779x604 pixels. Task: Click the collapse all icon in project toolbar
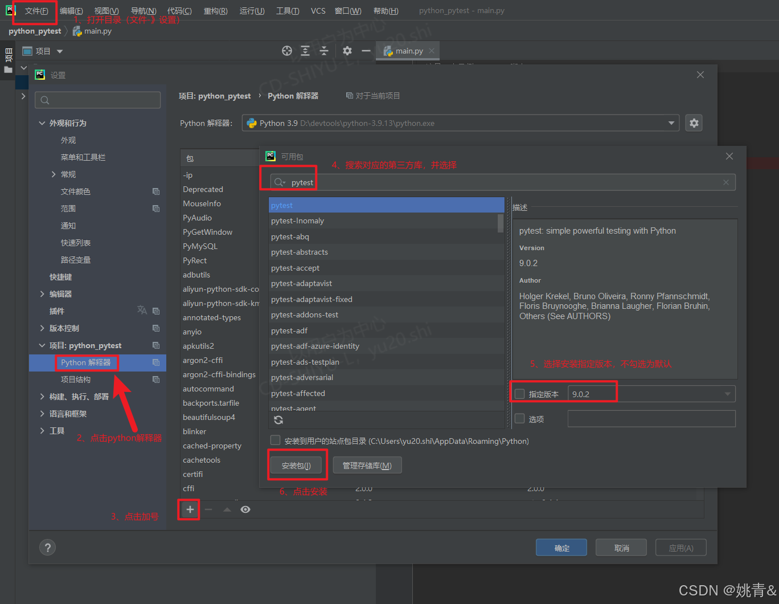(324, 51)
